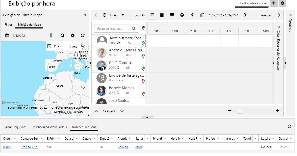The width and height of the screenshot is (297, 156).
Task: Switch to Unscheduled Jobs tab
Action: coord(84,127)
